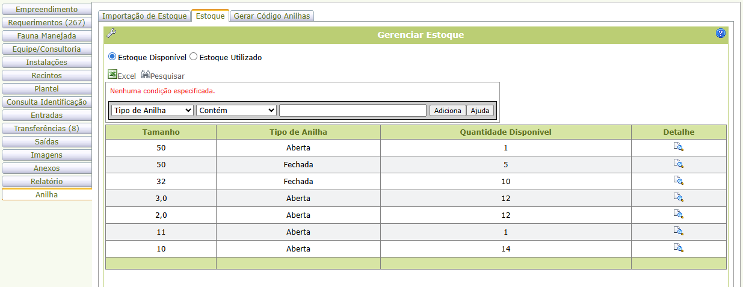Viewport: 743px width, 287px height.
Task: Open the blue help question-mark icon
Action: [720, 34]
